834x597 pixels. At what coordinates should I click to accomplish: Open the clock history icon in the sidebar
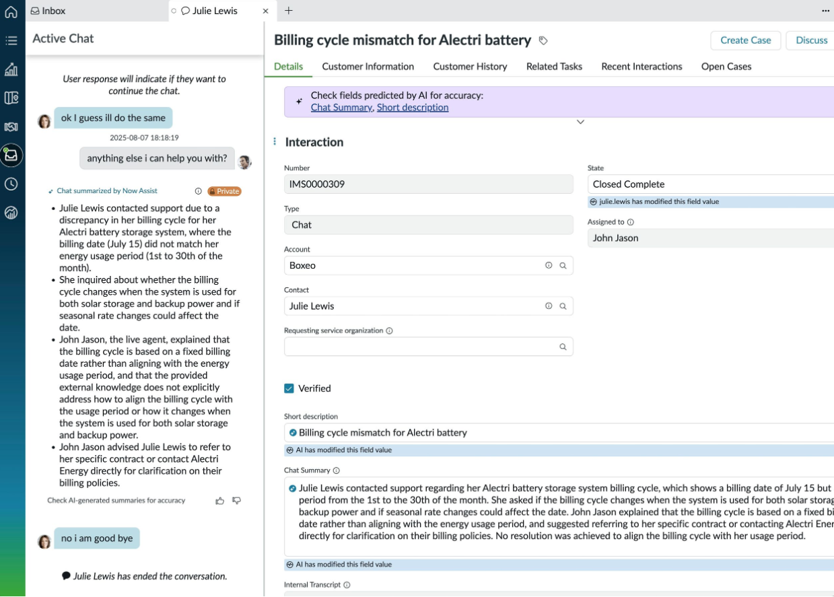[11, 184]
